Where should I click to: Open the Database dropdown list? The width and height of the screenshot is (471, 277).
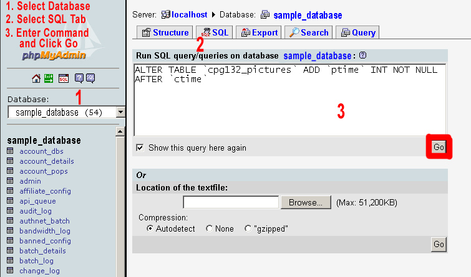point(120,112)
